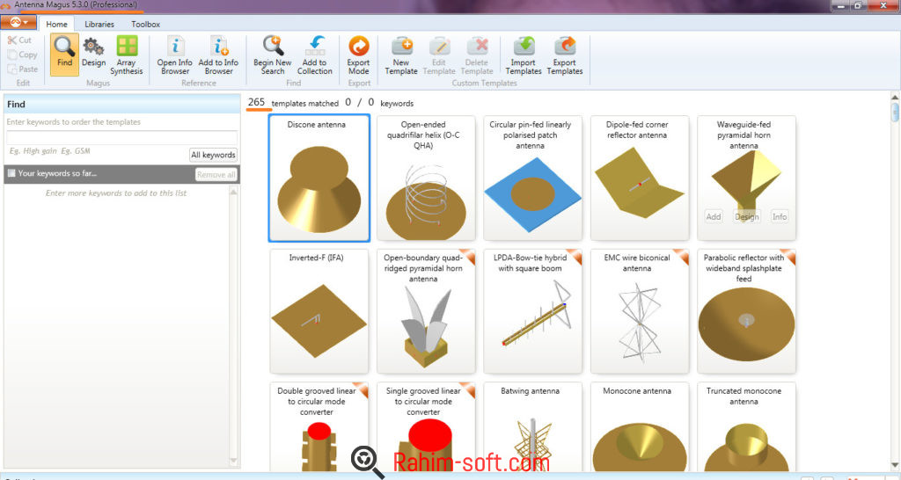Open the Design gears tool

pos(93,52)
